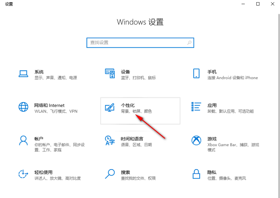Open 设备 via its keyboard icon
The image size is (280, 198).
tap(110, 74)
